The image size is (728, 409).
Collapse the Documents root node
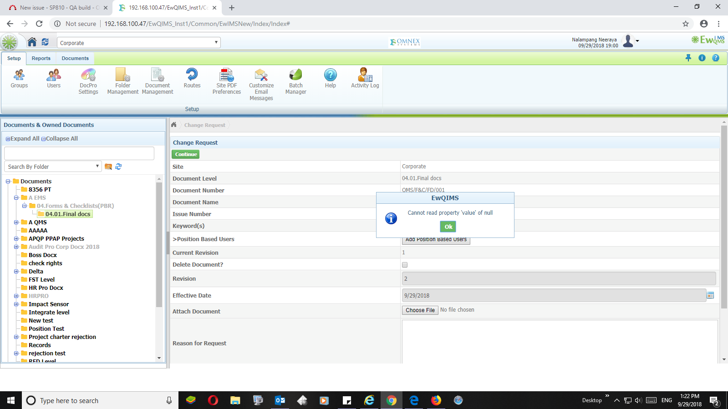pos(8,181)
